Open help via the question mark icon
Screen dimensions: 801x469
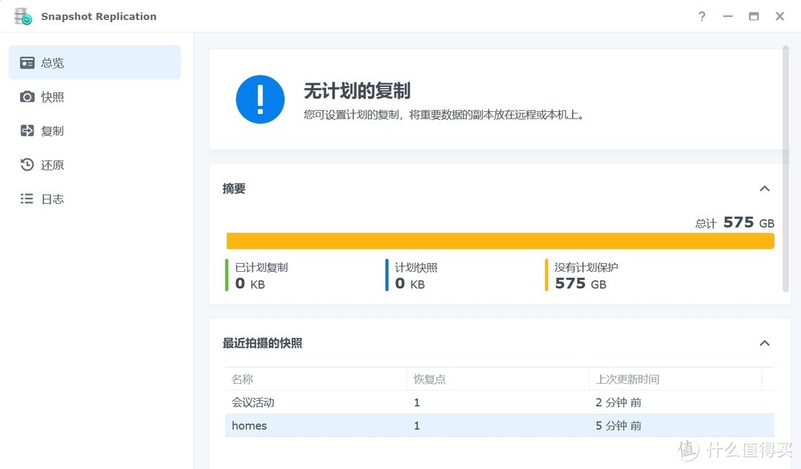(702, 16)
